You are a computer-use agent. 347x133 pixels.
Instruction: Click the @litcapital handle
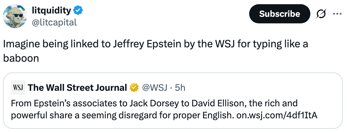coord(54,22)
